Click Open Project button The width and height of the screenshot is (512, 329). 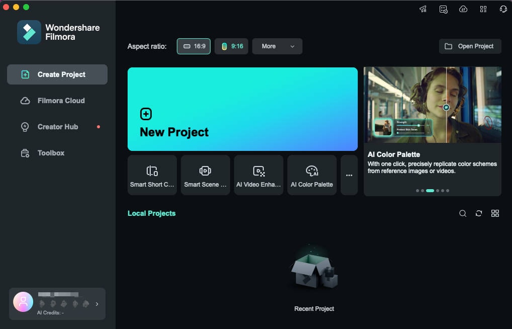point(470,46)
